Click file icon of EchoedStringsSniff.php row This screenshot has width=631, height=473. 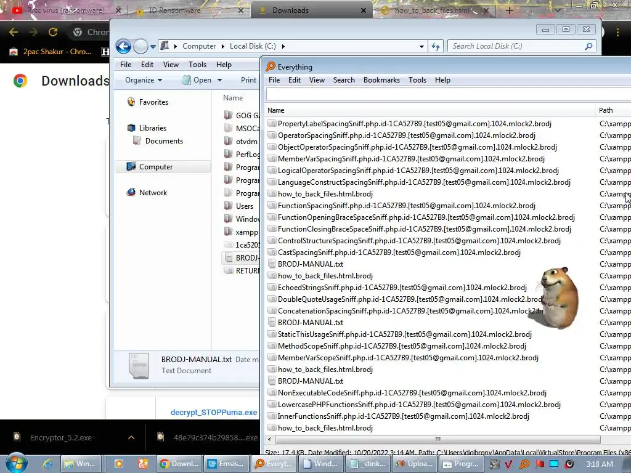tap(272, 288)
